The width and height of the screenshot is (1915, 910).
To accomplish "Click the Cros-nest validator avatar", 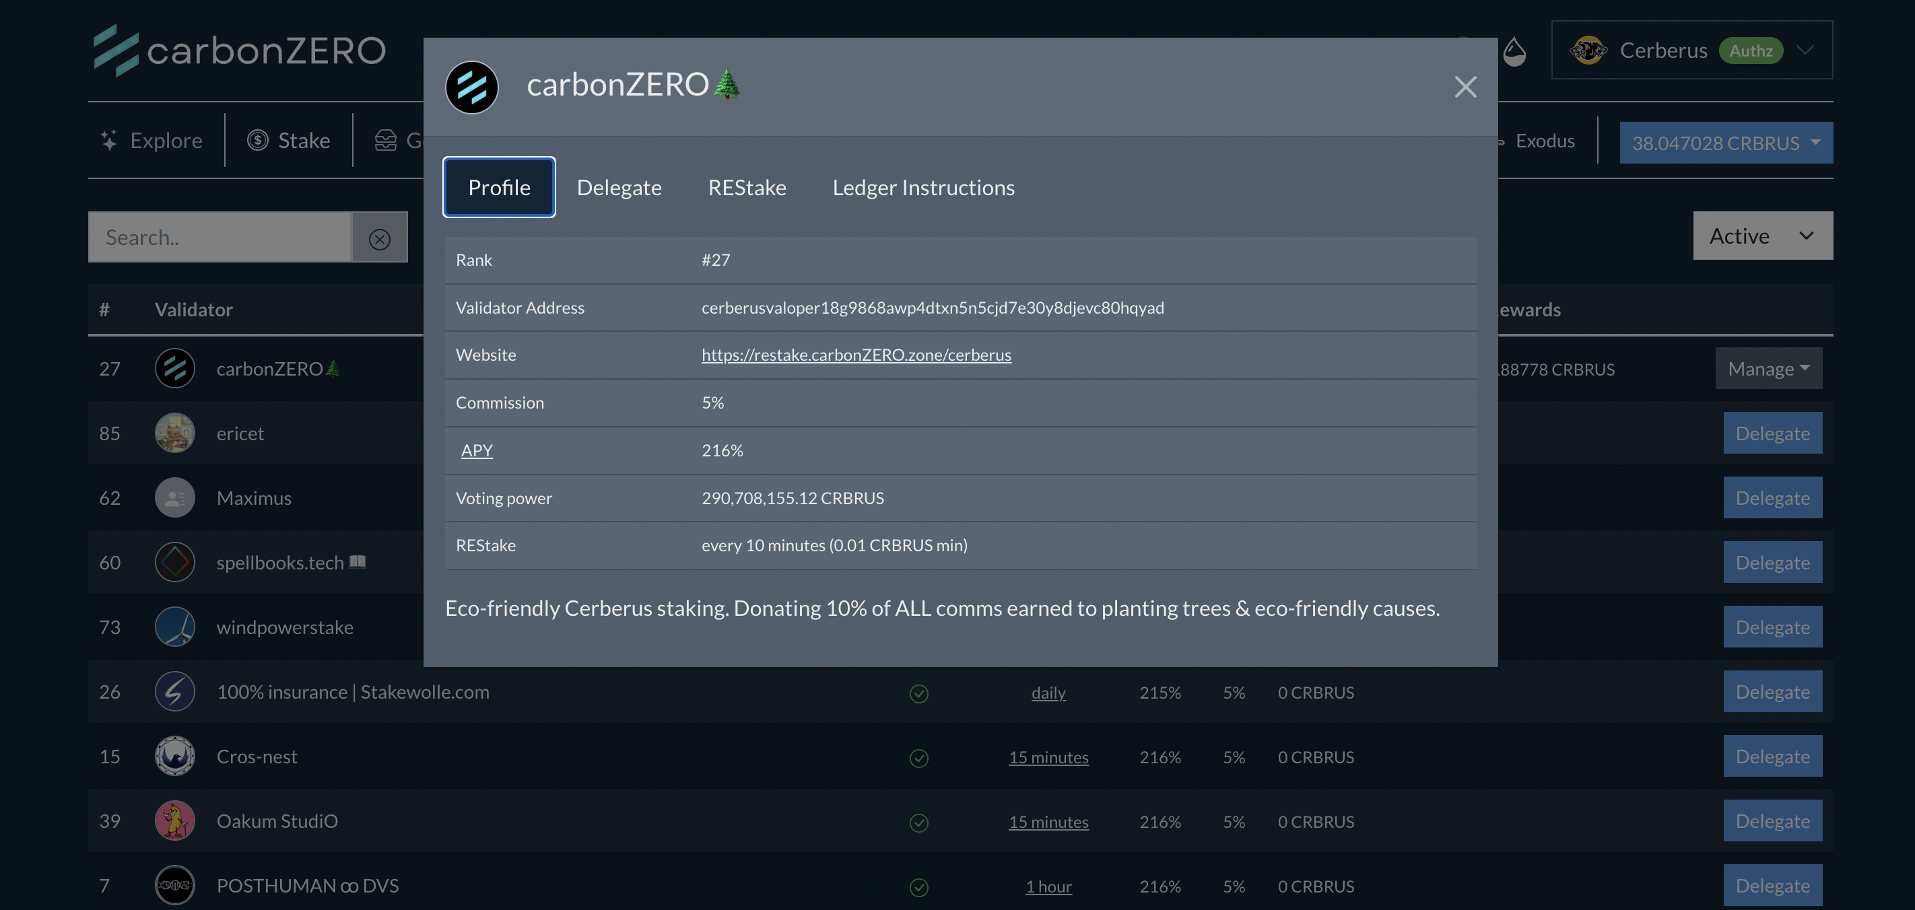I will 174,757.
